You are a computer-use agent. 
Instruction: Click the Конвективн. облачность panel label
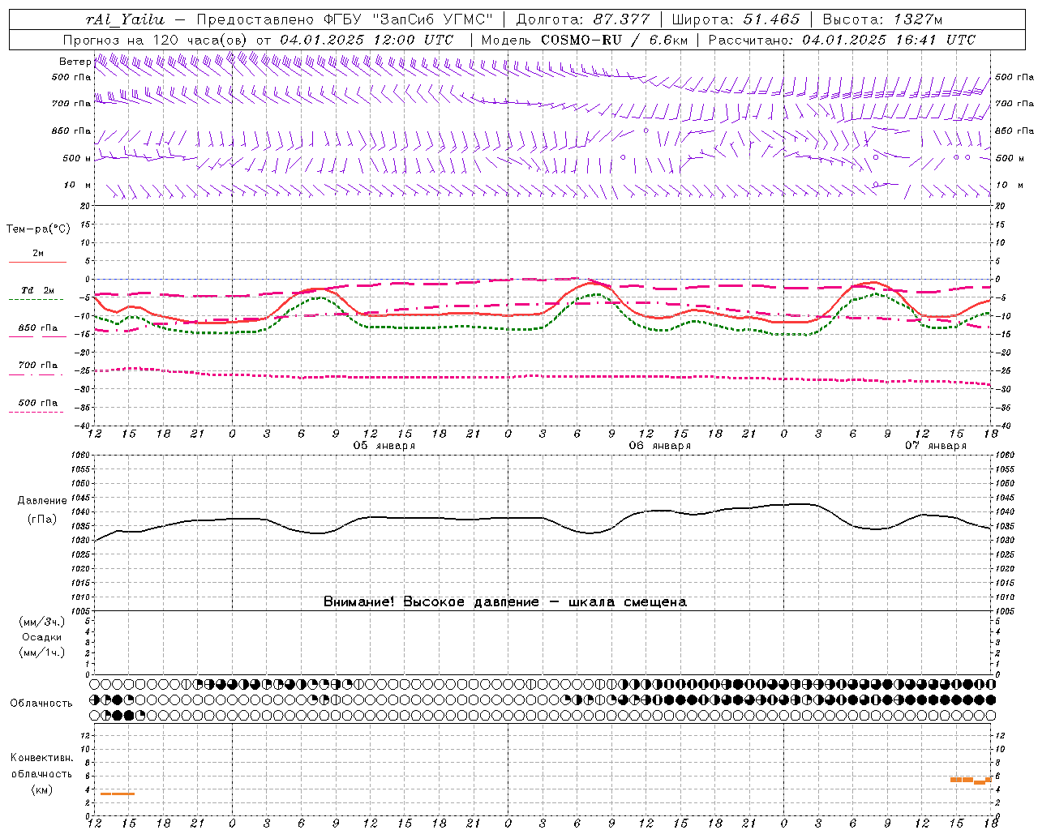(42, 766)
